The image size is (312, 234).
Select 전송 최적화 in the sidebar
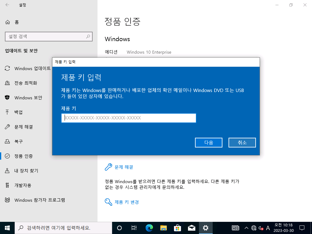point(26,83)
